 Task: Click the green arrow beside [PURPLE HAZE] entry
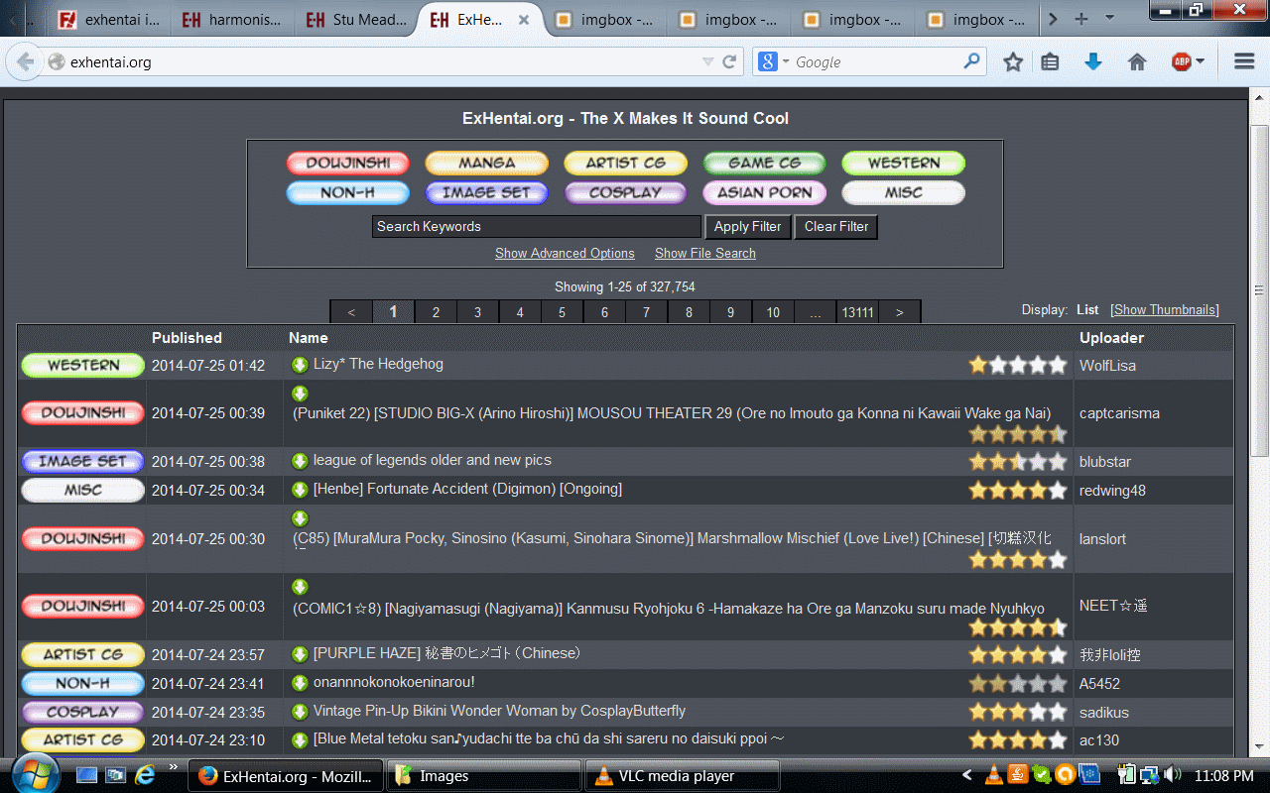[300, 654]
